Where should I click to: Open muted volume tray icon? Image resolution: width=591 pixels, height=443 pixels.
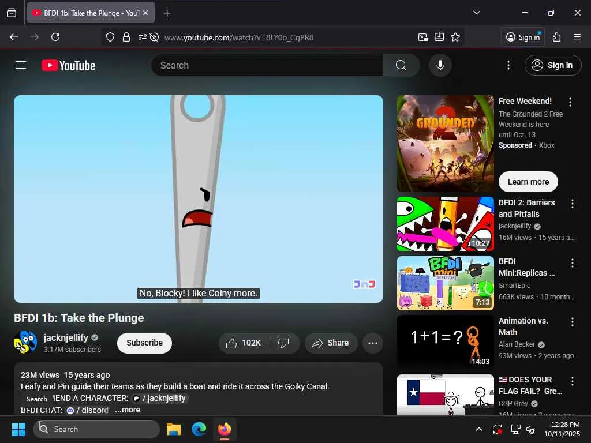(x=531, y=429)
